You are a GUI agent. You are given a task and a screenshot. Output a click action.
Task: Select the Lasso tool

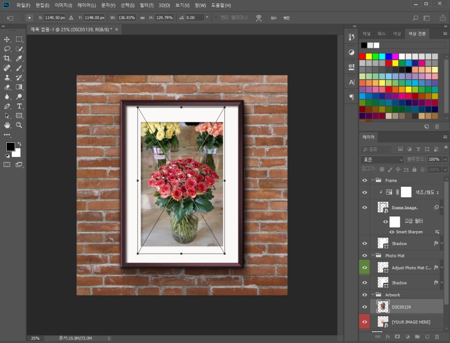[7, 49]
